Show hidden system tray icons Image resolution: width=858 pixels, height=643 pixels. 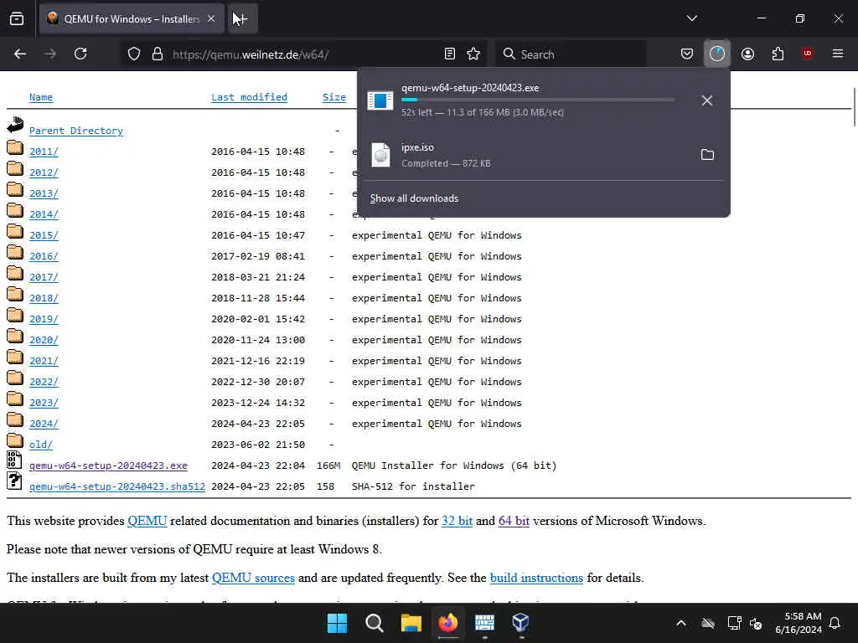coord(680,623)
